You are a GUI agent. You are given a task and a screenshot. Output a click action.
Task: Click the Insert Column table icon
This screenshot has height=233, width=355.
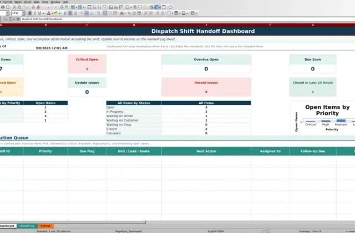pos(80,7)
